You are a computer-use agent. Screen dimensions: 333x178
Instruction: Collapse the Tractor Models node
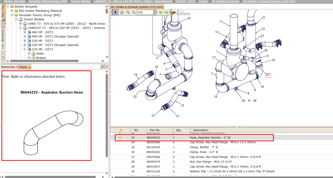[16, 19]
